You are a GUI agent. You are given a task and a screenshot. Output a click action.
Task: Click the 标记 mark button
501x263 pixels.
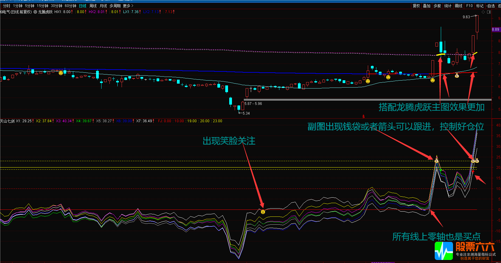(480, 6)
